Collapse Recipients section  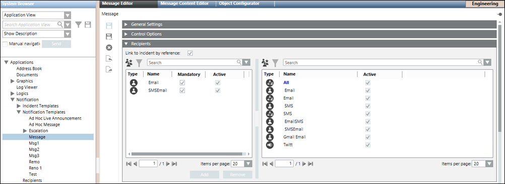126,44
